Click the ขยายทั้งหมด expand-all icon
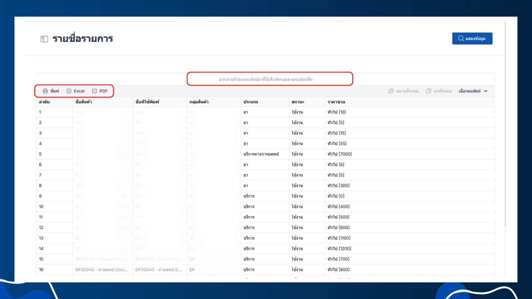The image size is (532, 299). (x=391, y=91)
